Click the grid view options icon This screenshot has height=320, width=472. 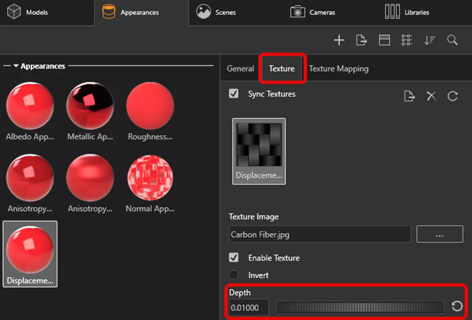(x=406, y=40)
